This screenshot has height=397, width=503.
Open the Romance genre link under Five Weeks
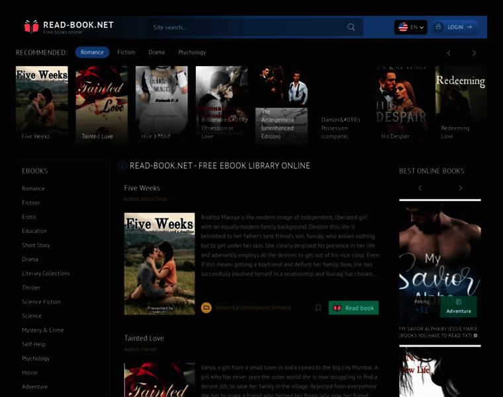[x=225, y=308]
